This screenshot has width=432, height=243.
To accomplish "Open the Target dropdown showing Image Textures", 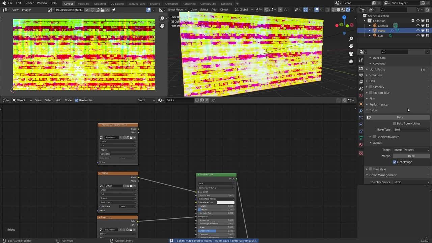I will (411, 150).
